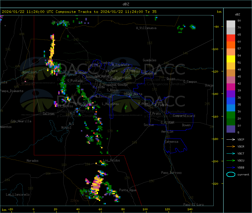Click the S_Pintada location label
This screenshot has width=252, height=213.
tap(75, 81)
